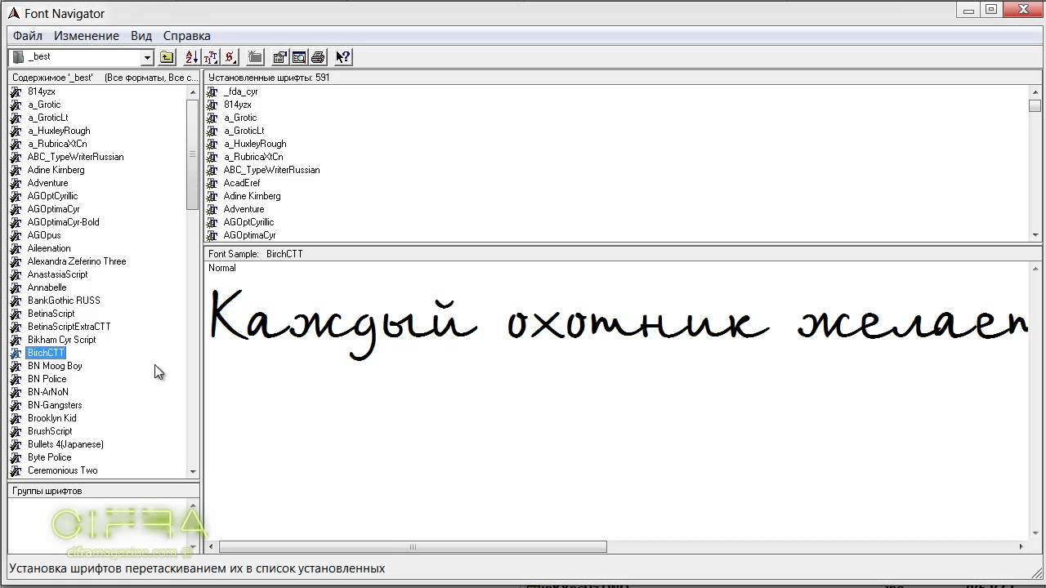The width and height of the screenshot is (1046, 588).
Task: Open the Изменение menu
Action: click(87, 36)
